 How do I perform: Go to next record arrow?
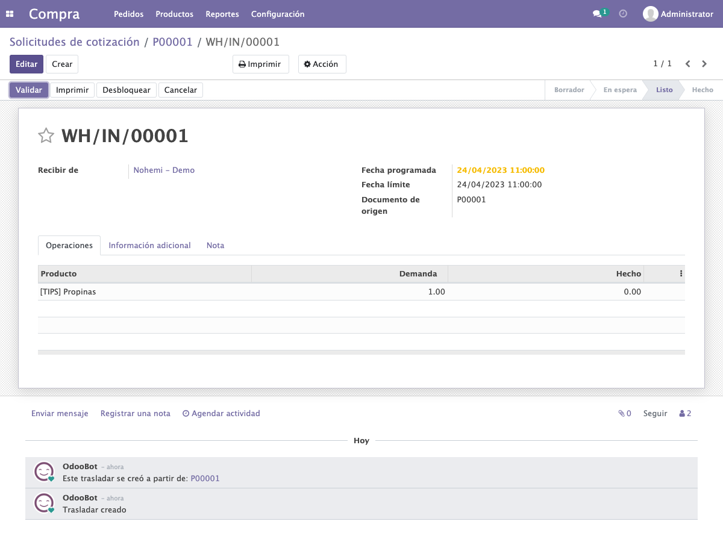coord(704,64)
